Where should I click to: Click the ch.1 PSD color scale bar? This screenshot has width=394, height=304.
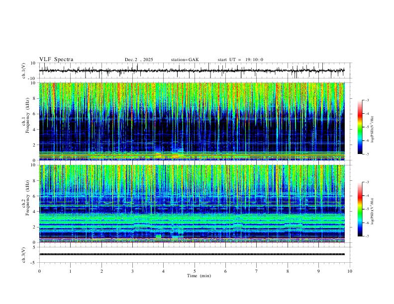[360, 127]
